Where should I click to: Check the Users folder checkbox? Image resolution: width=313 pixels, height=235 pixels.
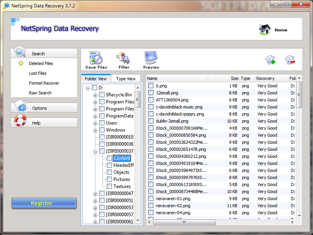pos(102,123)
